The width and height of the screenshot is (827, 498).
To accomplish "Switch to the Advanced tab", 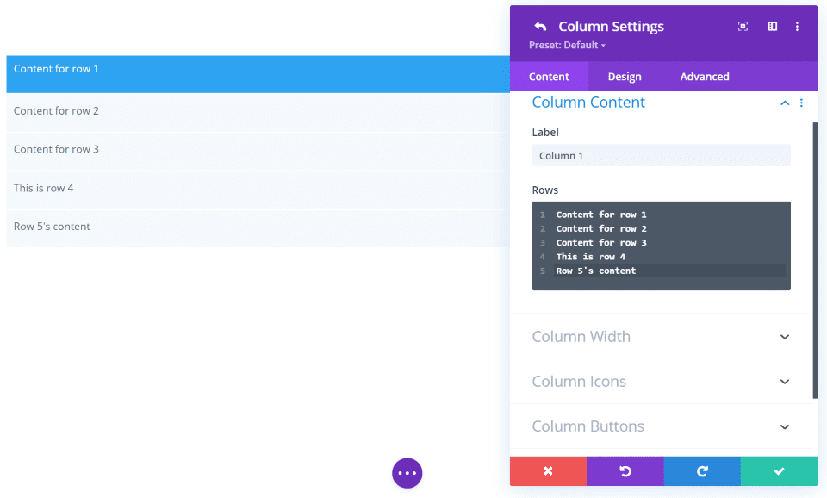I will coord(704,76).
